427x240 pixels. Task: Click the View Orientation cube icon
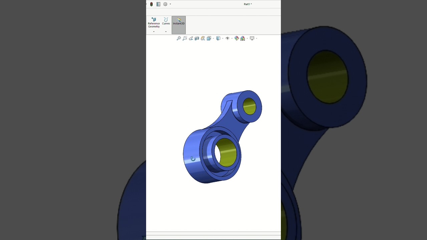(209, 38)
